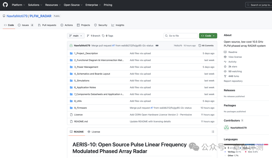This screenshot has width=272, height=158.
Task: Open the README.md file
Action: pyautogui.click(x=81, y=121)
